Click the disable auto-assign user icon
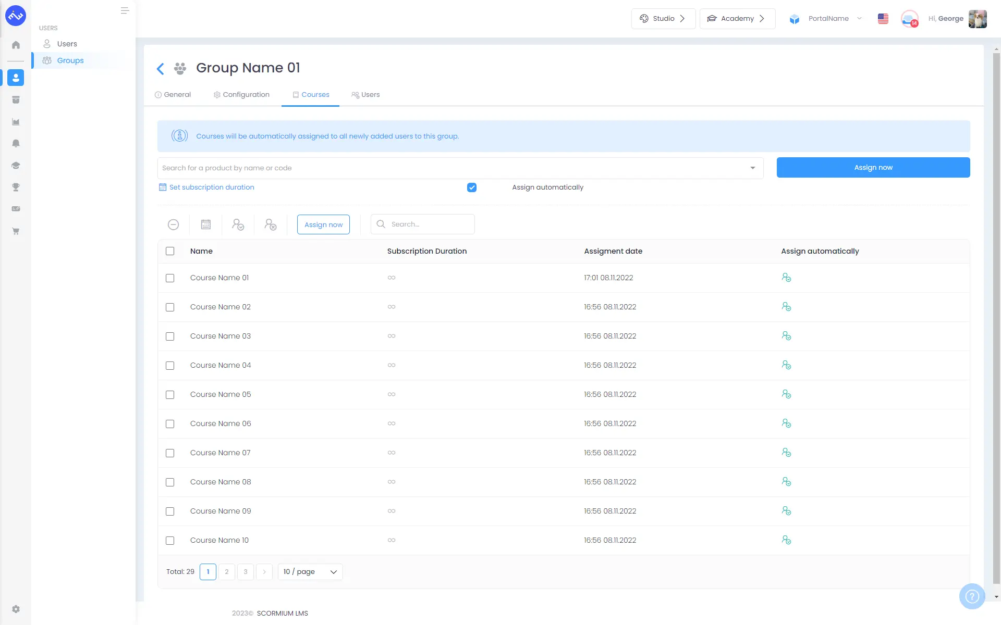The height and width of the screenshot is (625, 1001). pyautogui.click(x=271, y=224)
